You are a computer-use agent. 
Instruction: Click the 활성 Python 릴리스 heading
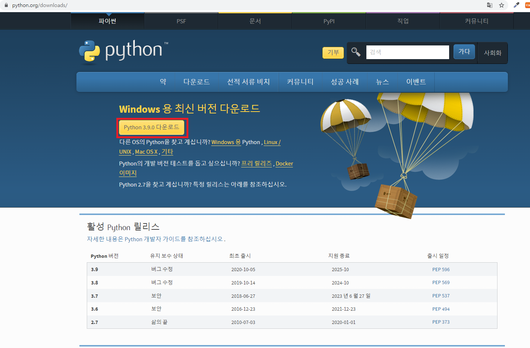(x=123, y=226)
